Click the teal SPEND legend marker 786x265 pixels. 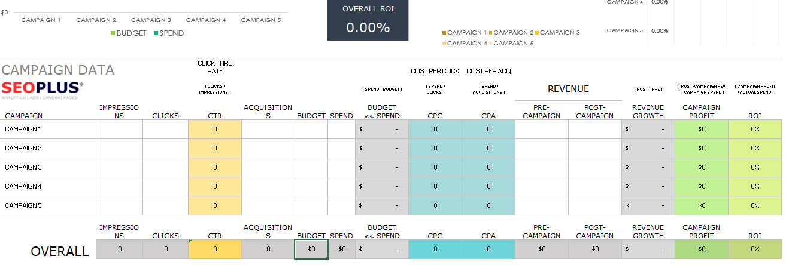[156, 33]
